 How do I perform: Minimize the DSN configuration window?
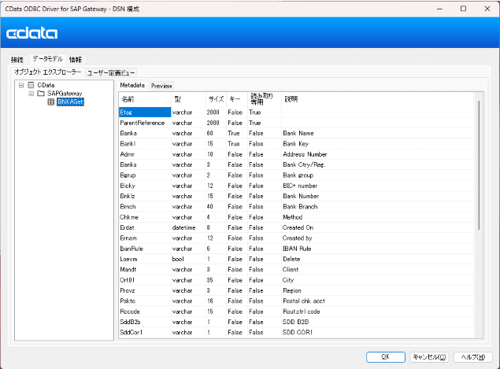click(x=439, y=9)
